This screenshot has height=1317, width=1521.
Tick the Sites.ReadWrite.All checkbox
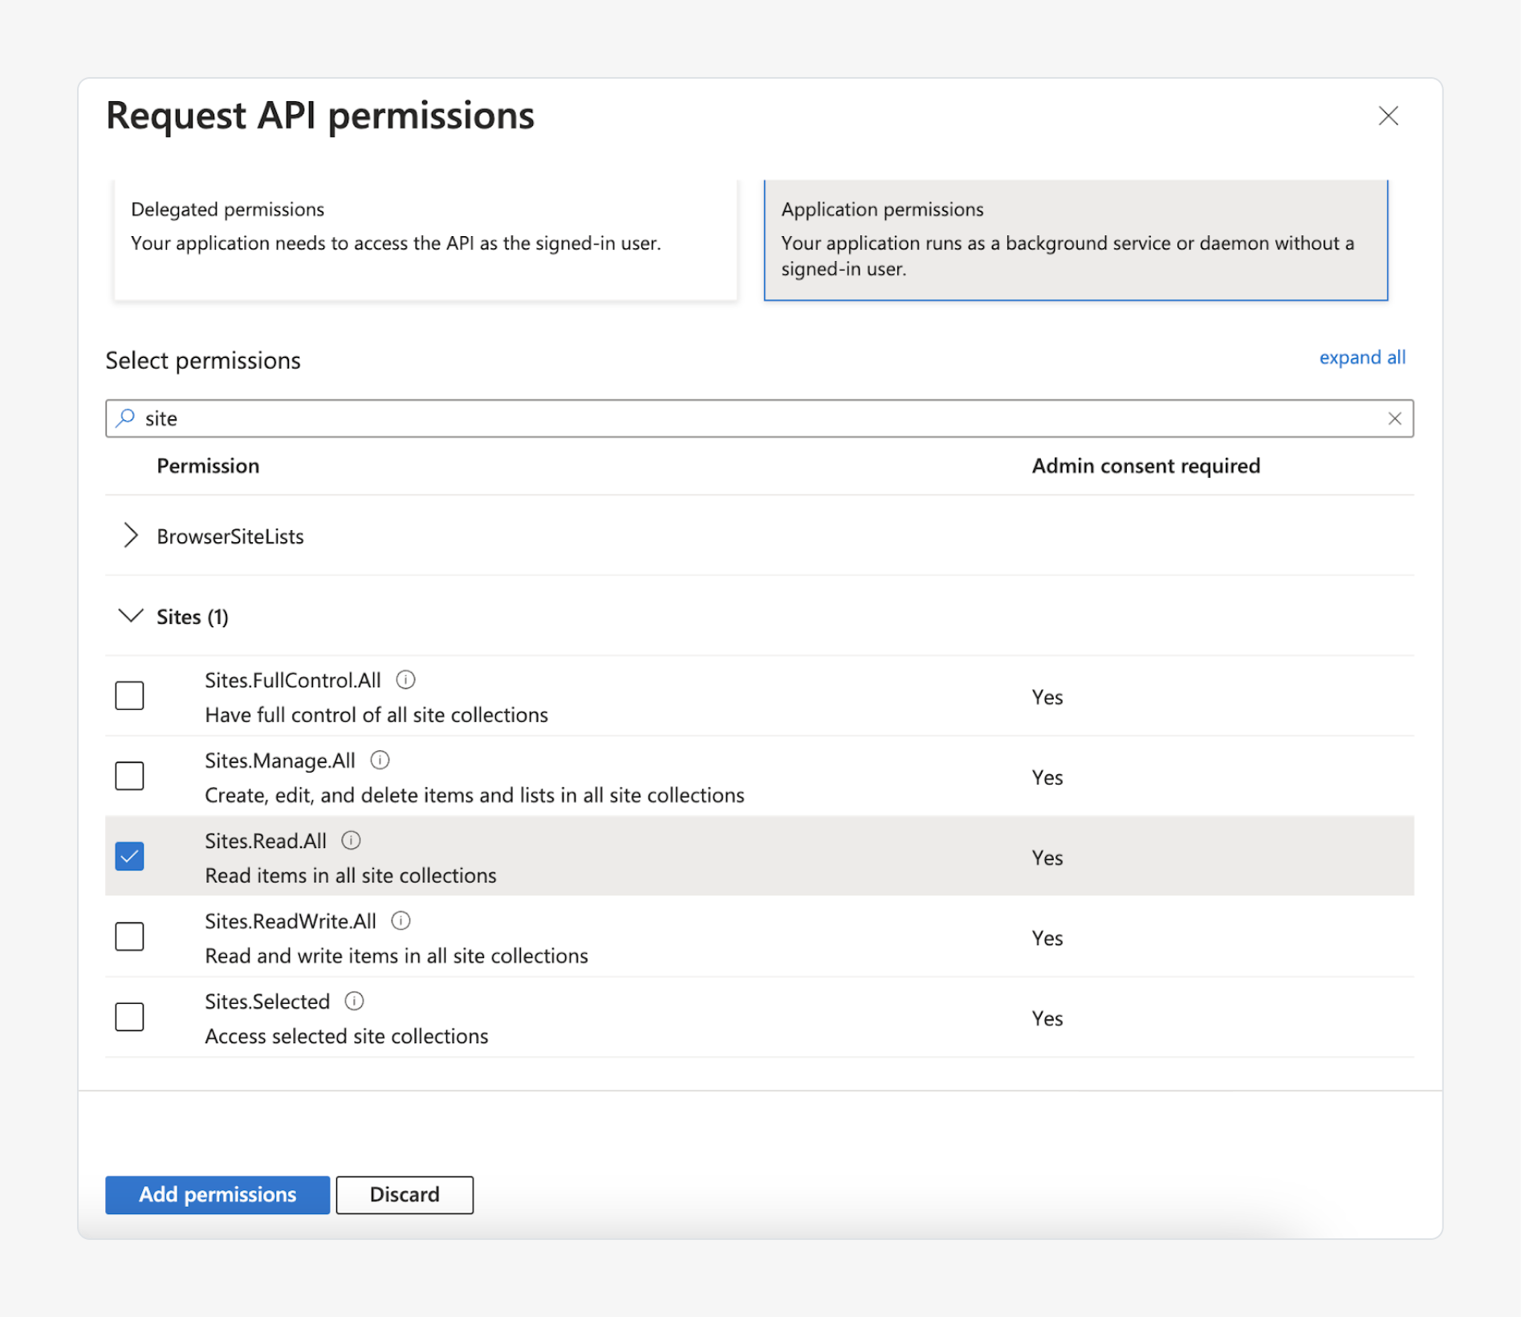(x=129, y=936)
